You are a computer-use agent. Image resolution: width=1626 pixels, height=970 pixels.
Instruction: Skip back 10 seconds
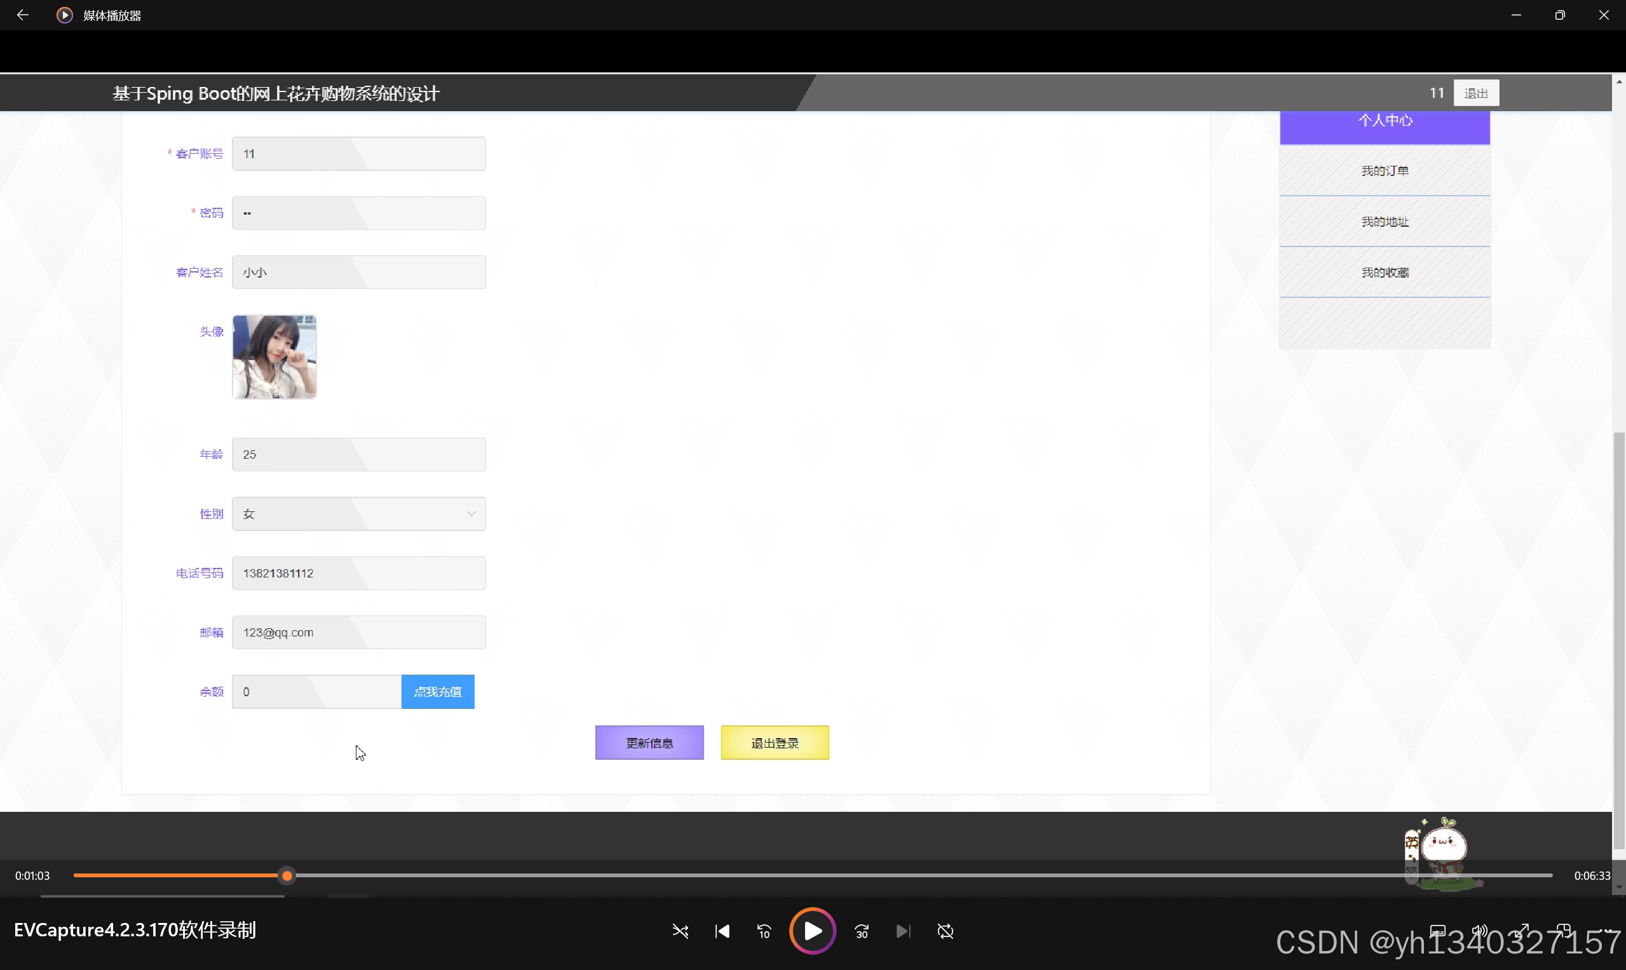[x=764, y=931]
